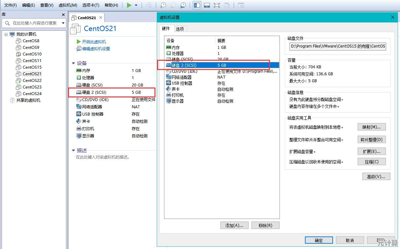Click 硬盘 (SCSI) 20 GB icon in main window
400x249 pixels.
79,85
